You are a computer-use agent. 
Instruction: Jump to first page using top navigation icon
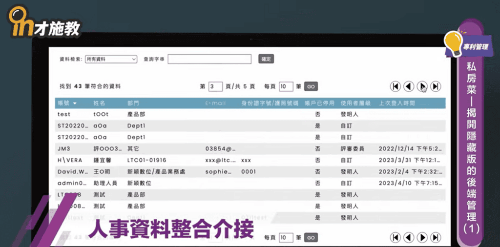click(x=396, y=86)
